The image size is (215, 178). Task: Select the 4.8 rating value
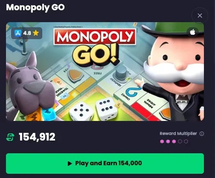point(27,33)
